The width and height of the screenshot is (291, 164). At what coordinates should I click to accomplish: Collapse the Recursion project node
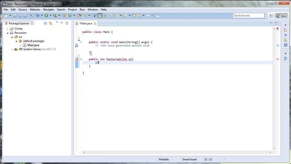point(8,33)
